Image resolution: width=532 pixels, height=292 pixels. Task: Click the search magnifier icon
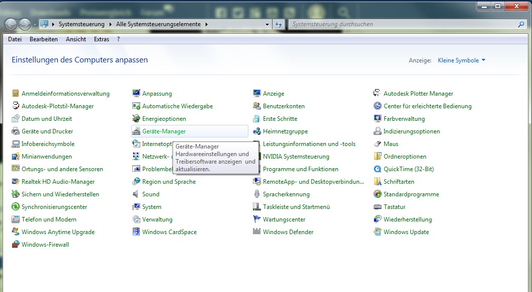pyautogui.click(x=521, y=25)
